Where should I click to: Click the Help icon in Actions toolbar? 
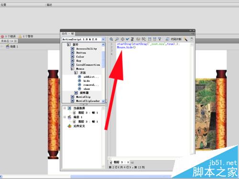click(192, 39)
